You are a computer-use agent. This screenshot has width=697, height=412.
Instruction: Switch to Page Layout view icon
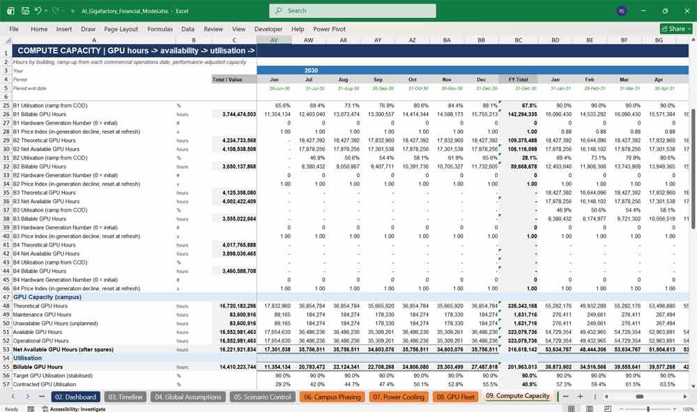[590, 409]
